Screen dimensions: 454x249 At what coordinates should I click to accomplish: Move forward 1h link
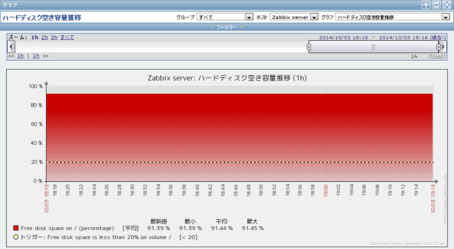click(36, 56)
